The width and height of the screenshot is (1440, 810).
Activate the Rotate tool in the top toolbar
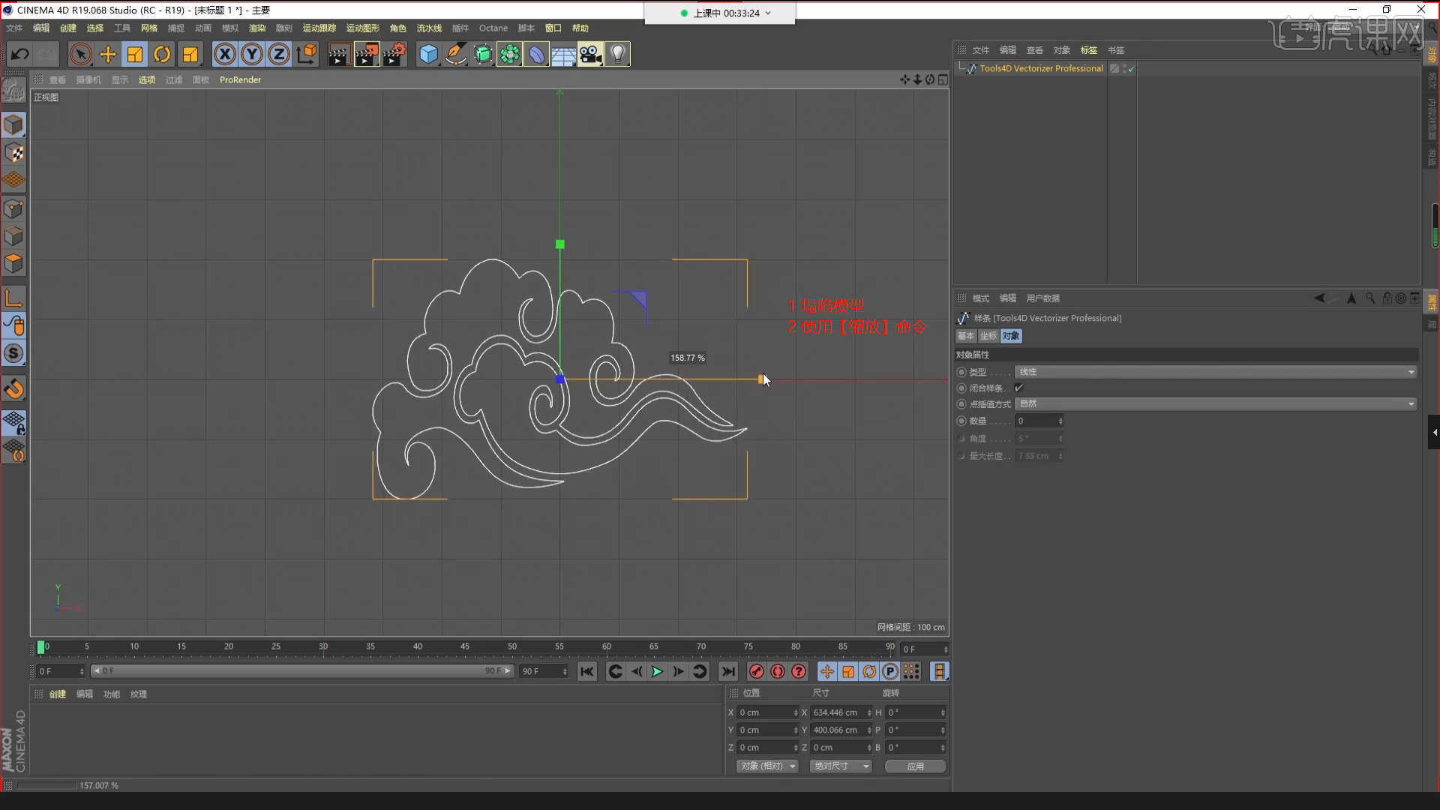point(162,54)
